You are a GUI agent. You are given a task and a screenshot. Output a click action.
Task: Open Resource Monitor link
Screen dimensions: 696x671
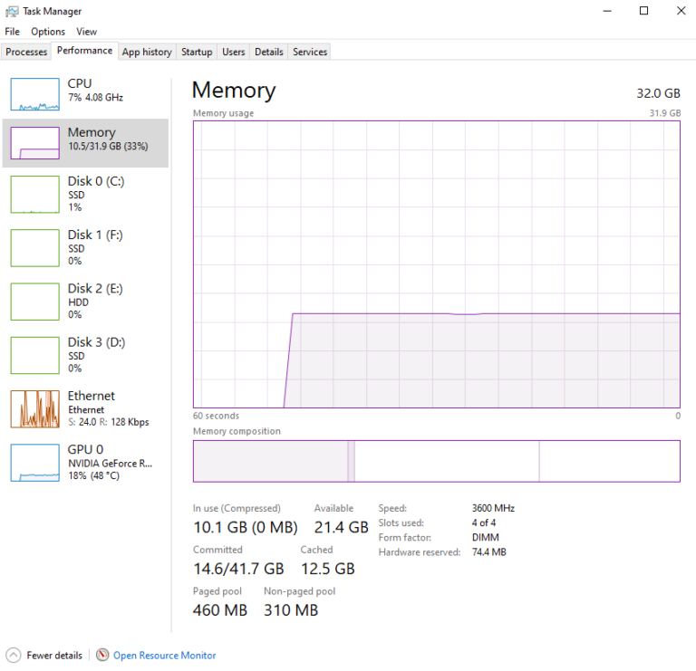[x=164, y=656]
